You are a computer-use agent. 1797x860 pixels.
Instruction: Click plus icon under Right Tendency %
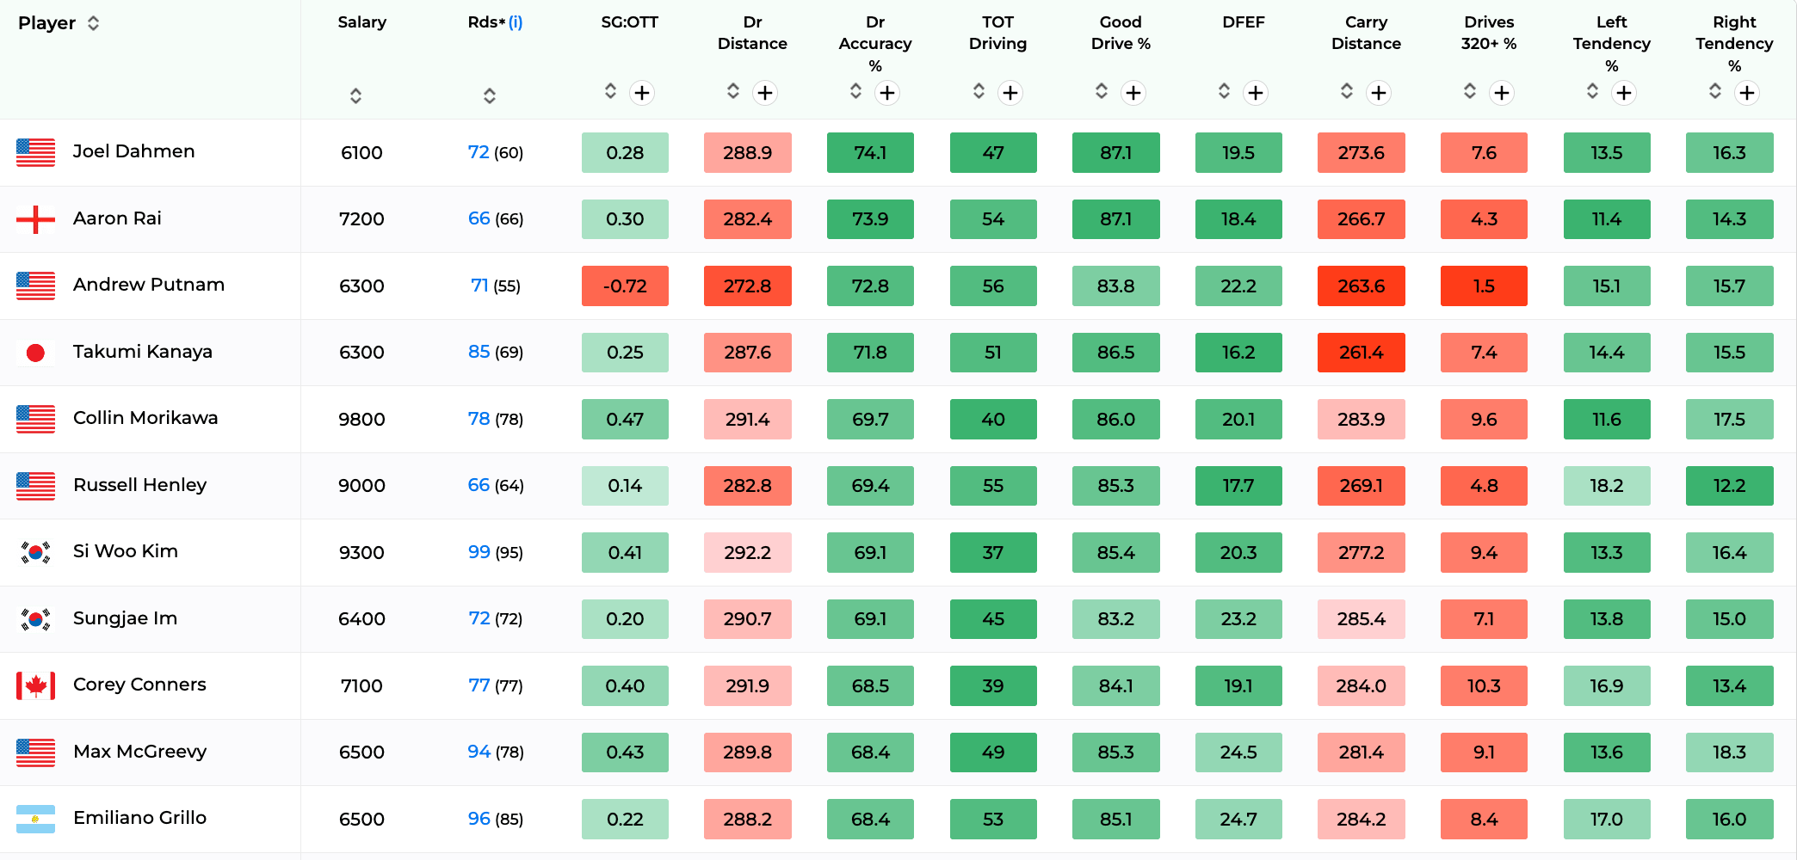(1747, 93)
